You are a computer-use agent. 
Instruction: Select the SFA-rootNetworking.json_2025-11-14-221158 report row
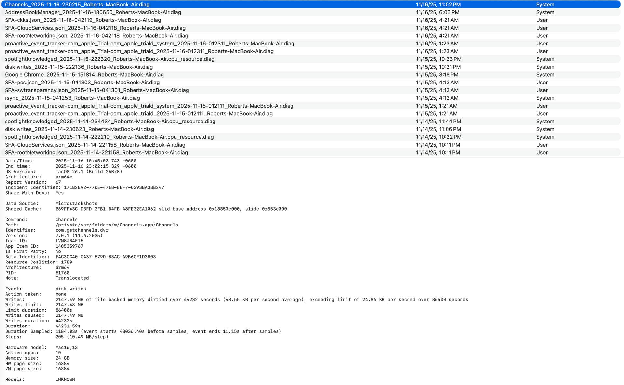click(96, 153)
